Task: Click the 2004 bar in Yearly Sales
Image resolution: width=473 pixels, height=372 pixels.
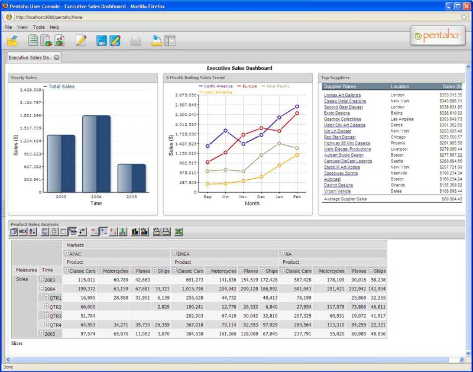Action: (x=96, y=154)
